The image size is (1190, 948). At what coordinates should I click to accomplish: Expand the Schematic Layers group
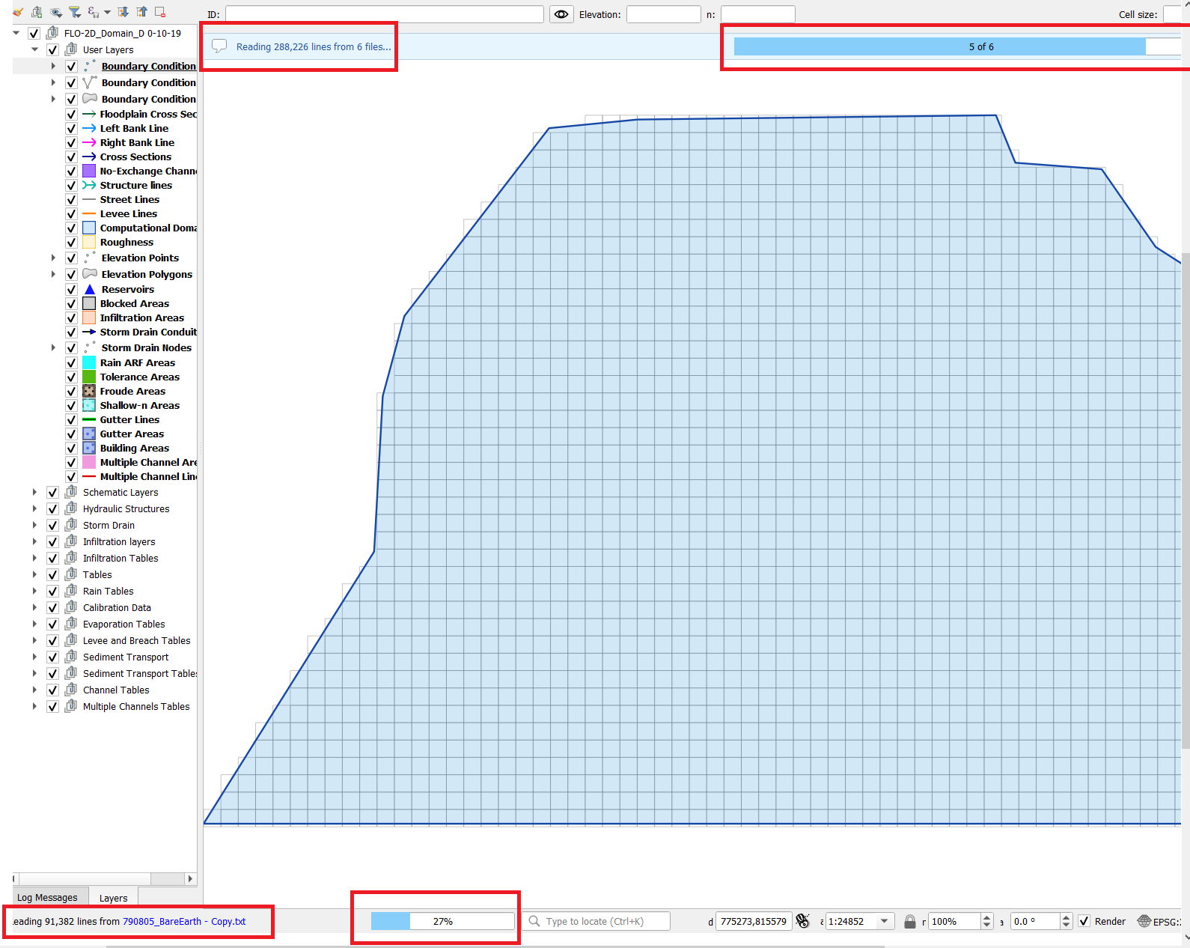pos(34,493)
